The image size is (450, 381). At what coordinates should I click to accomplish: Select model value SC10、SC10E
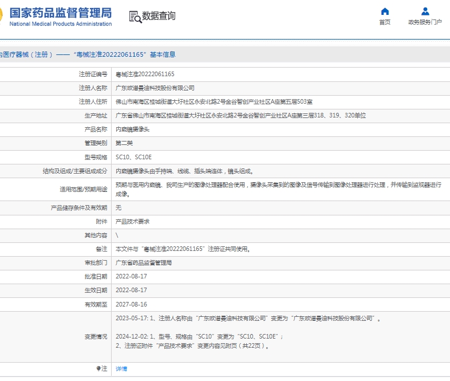[133, 157]
